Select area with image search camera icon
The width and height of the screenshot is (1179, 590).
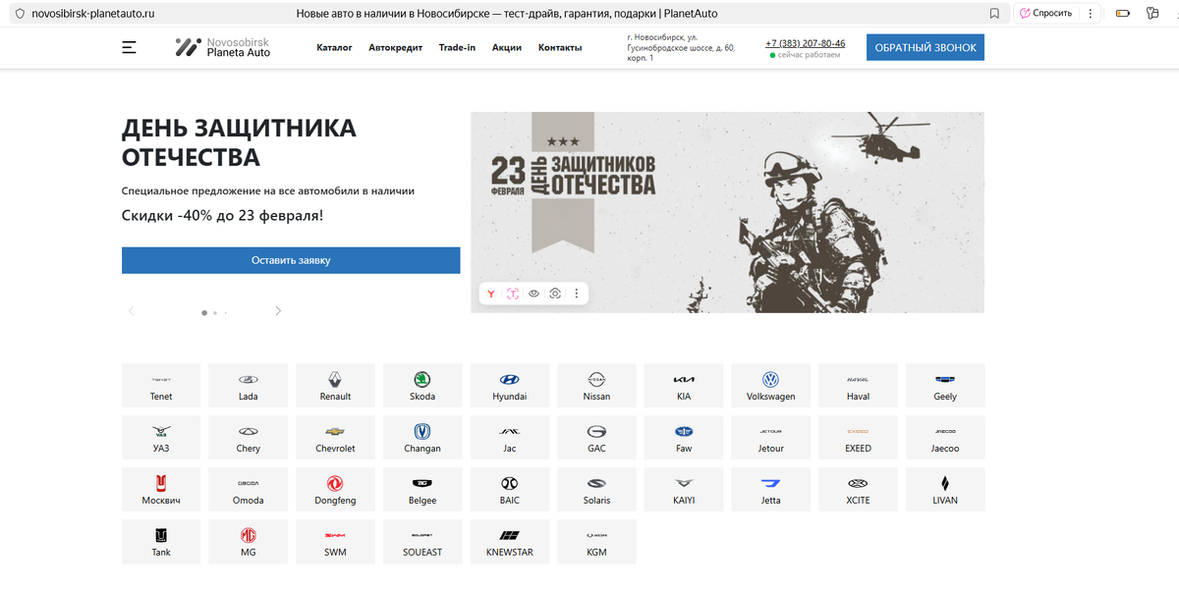pos(555,294)
